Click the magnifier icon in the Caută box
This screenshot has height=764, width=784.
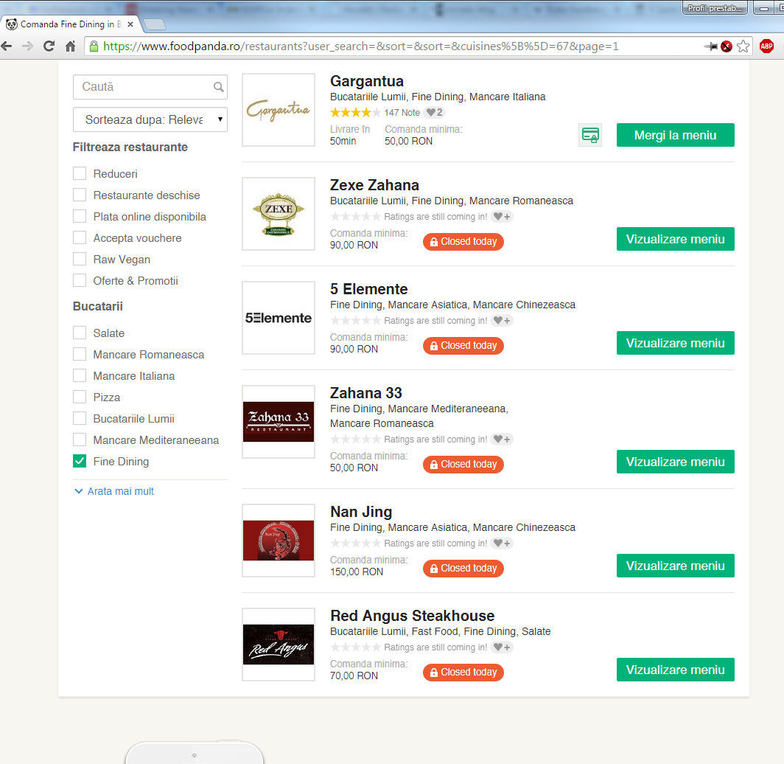pyautogui.click(x=219, y=87)
